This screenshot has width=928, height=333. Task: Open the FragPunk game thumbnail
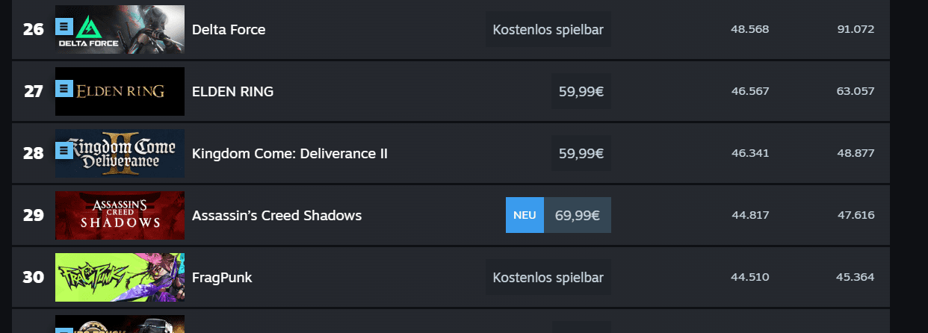click(x=120, y=278)
